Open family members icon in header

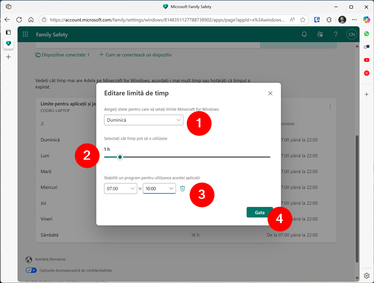(x=320, y=35)
